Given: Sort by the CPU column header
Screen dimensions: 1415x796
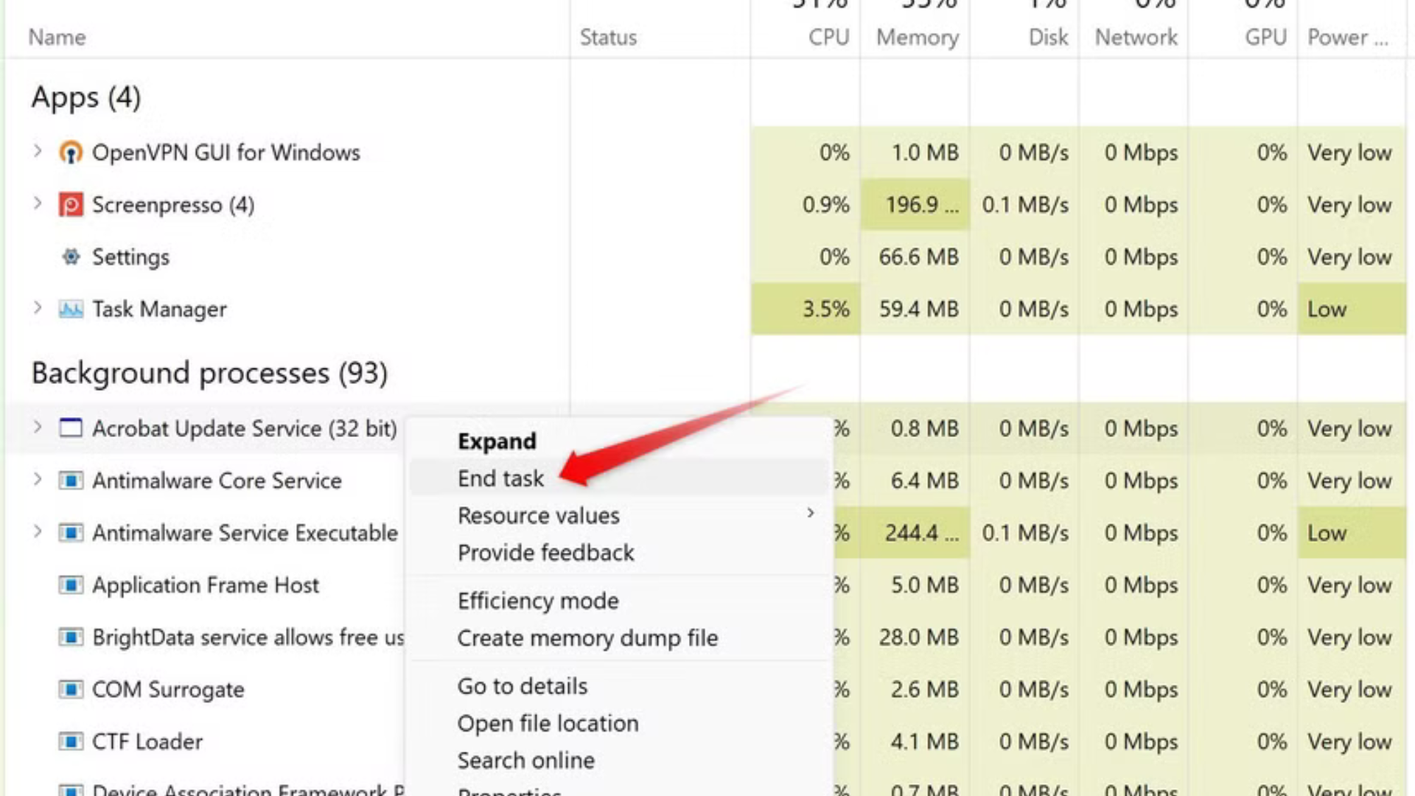Looking at the screenshot, I should tap(828, 37).
